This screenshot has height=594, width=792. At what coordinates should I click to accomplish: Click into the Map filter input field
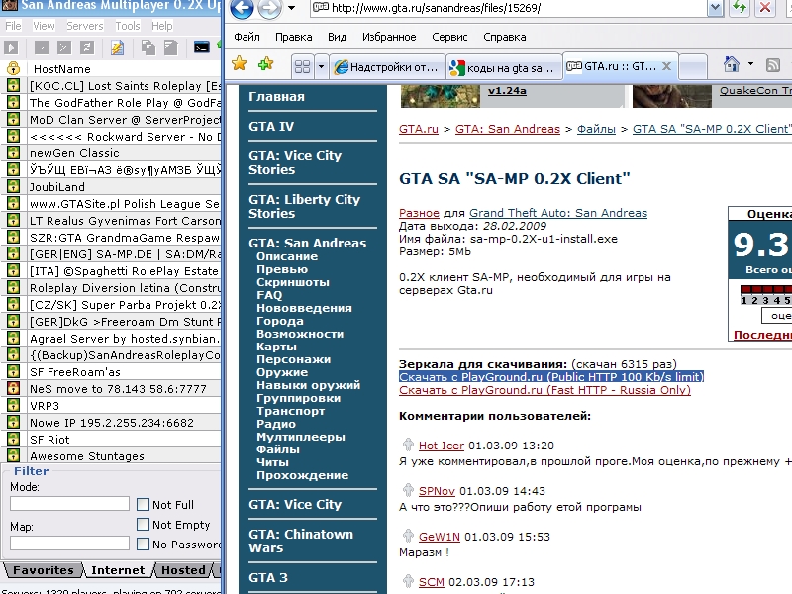pyautogui.click(x=69, y=543)
